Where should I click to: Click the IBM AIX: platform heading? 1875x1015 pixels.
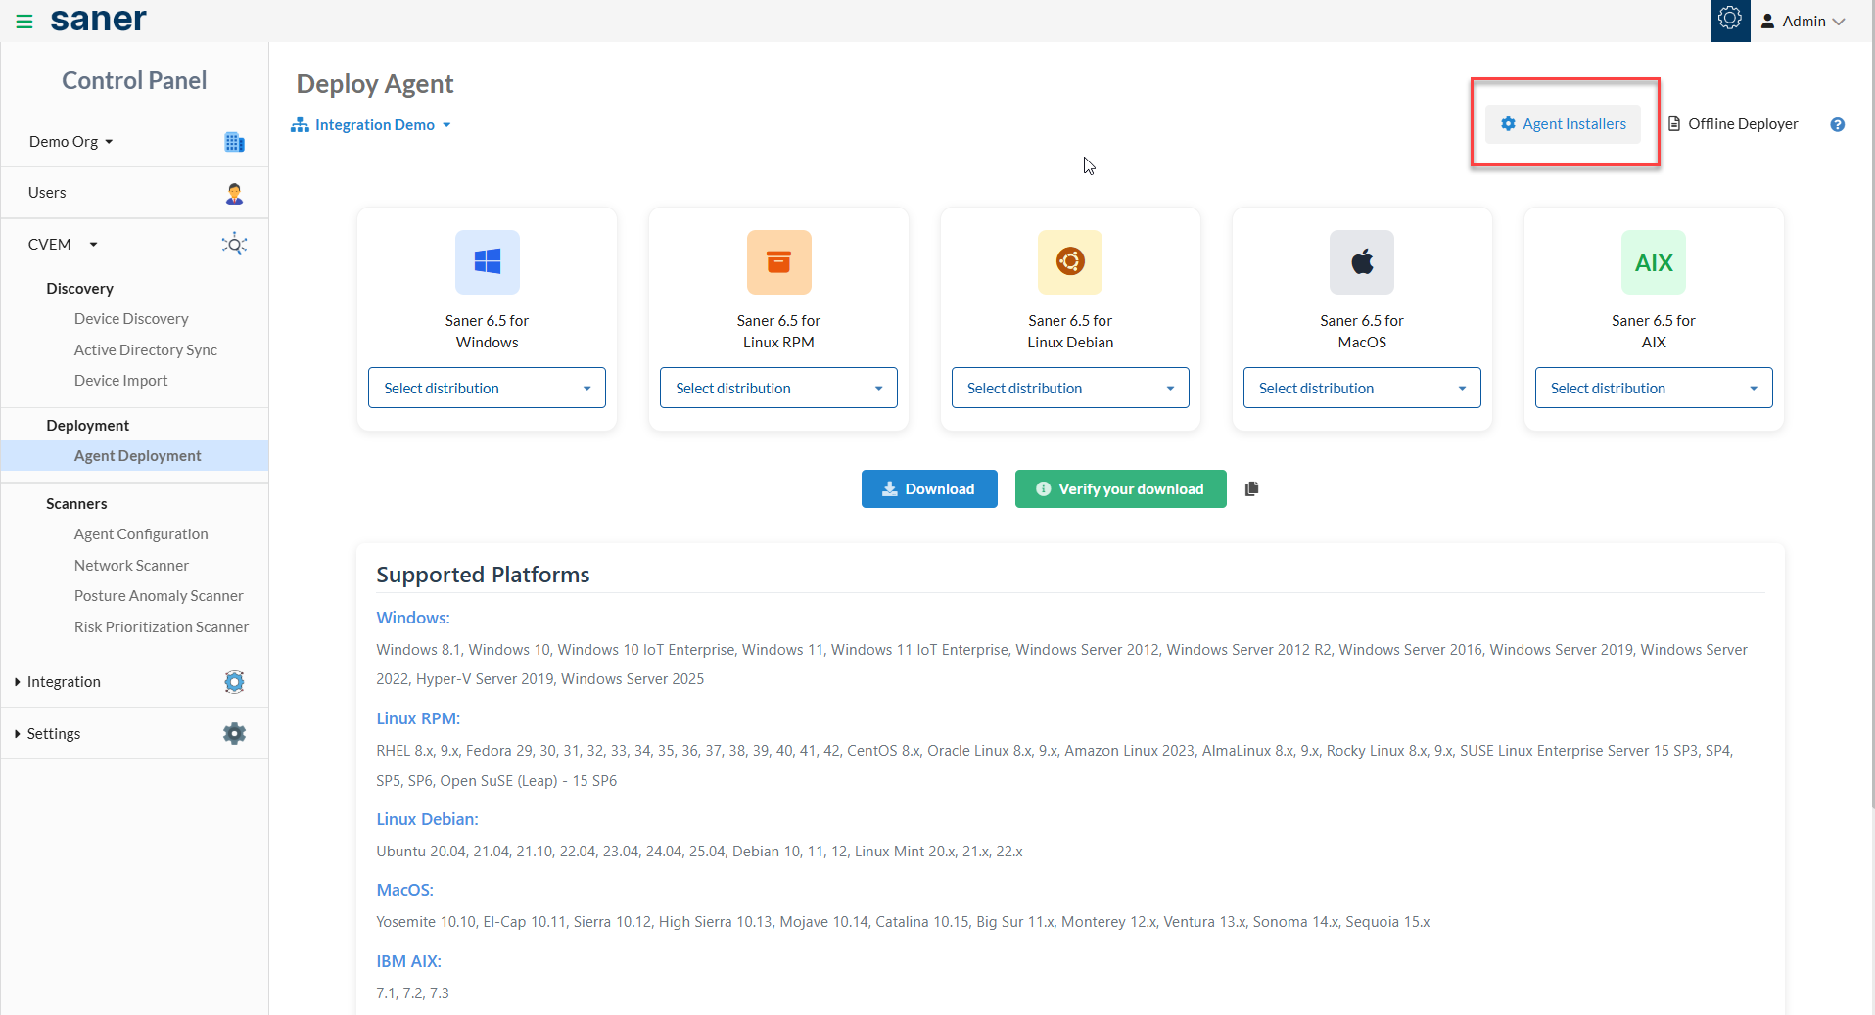(408, 961)
